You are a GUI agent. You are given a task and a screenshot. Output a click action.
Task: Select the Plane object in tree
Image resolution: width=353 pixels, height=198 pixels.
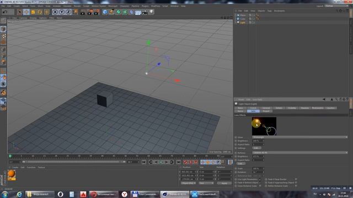[x=243, y=15]
